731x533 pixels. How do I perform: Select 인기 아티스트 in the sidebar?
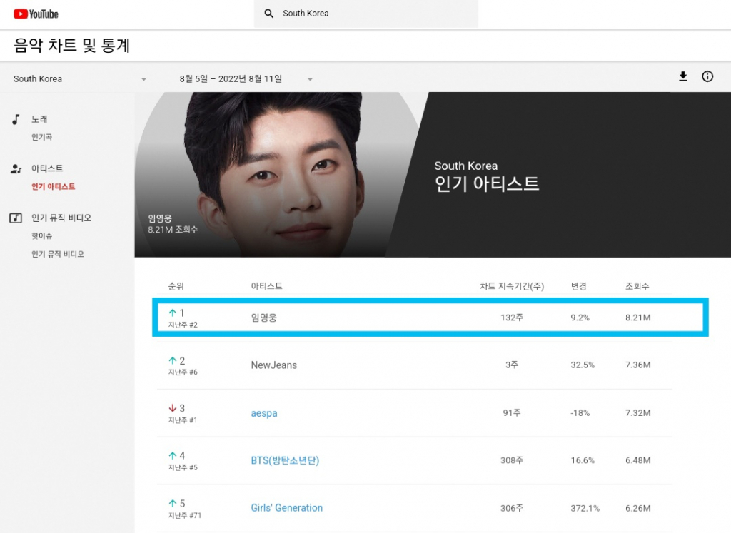coord(53,187)
